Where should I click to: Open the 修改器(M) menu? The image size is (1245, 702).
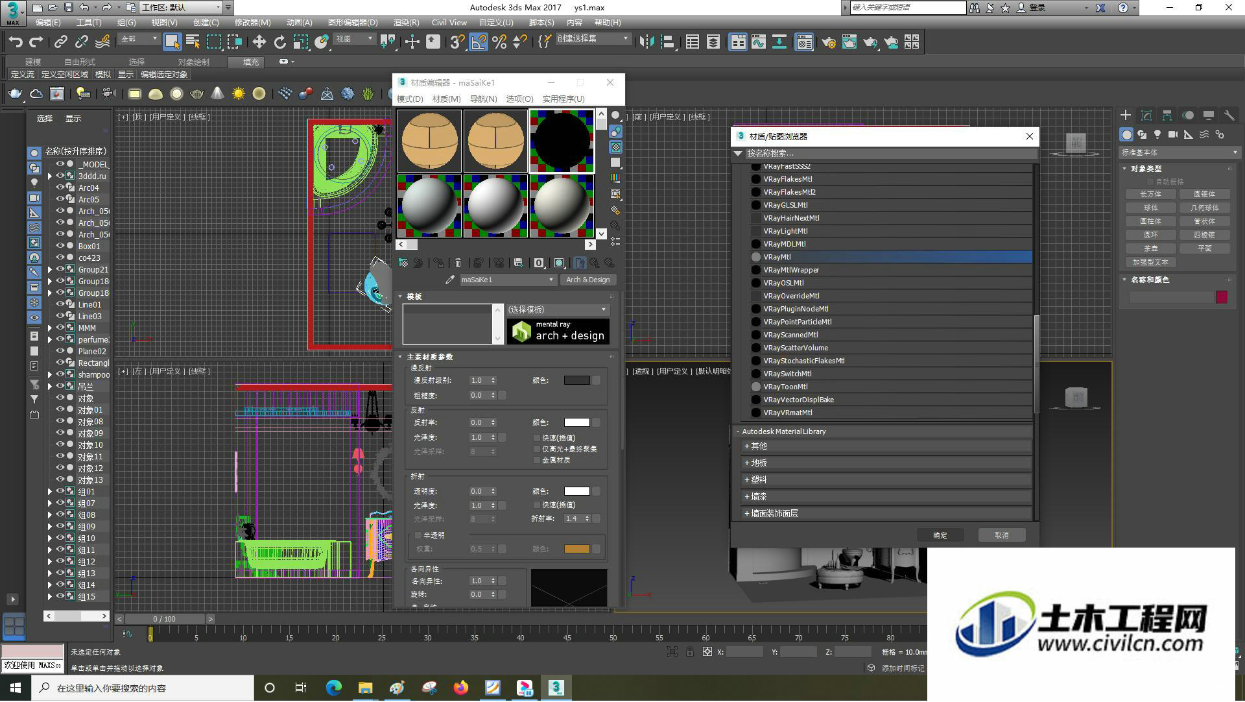[252, 22]
